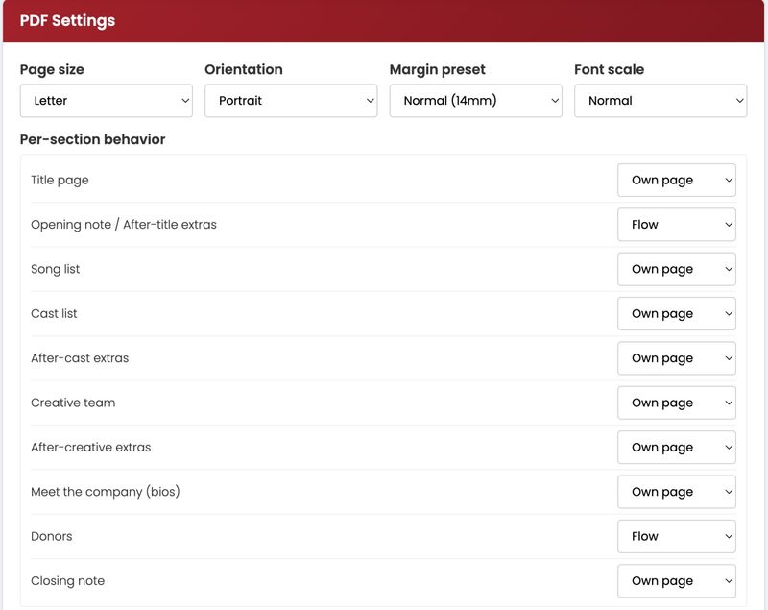Click the Closing note row label
The width and height of the screenshot is (768, 610).
67,581
